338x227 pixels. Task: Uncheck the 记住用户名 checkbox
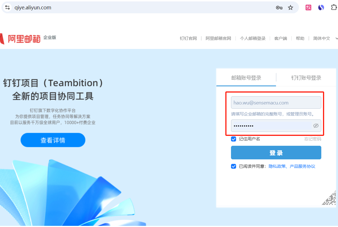point(234,139)
